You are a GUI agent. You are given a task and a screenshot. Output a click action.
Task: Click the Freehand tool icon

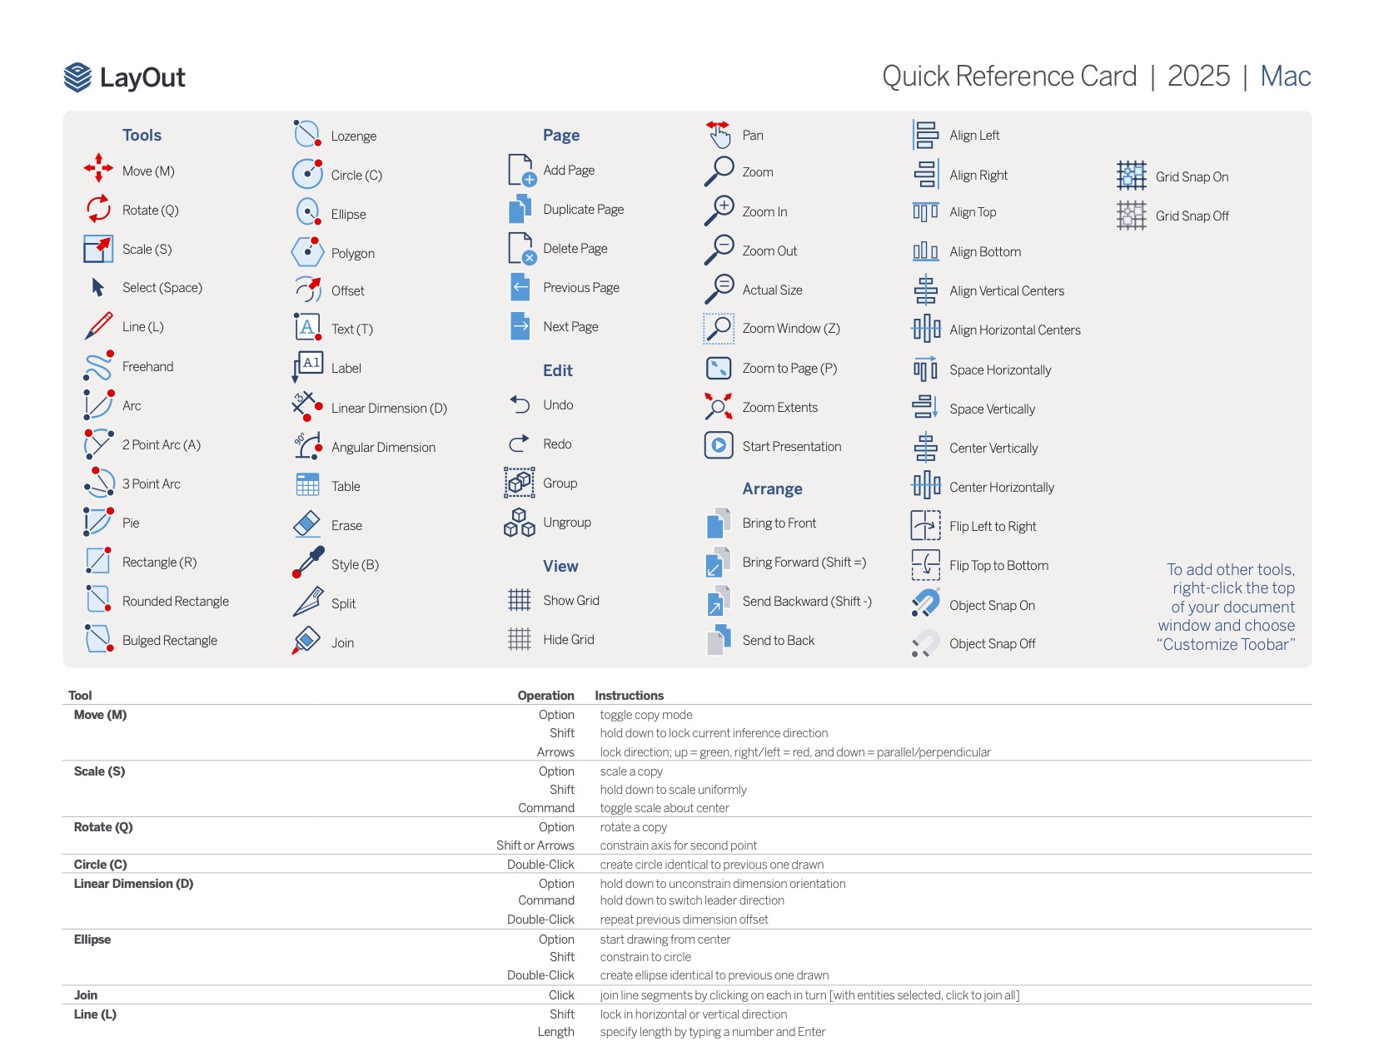click(x=98, y=365)
